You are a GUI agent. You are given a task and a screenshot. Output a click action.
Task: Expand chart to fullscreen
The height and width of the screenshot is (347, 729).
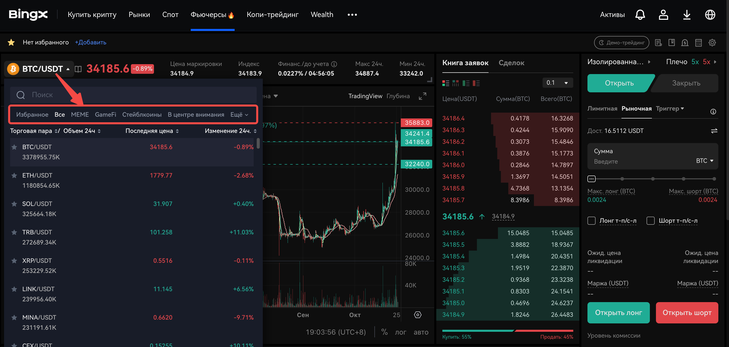click(422, 96)
